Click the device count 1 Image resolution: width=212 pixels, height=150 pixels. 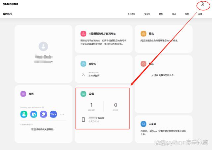91,105
